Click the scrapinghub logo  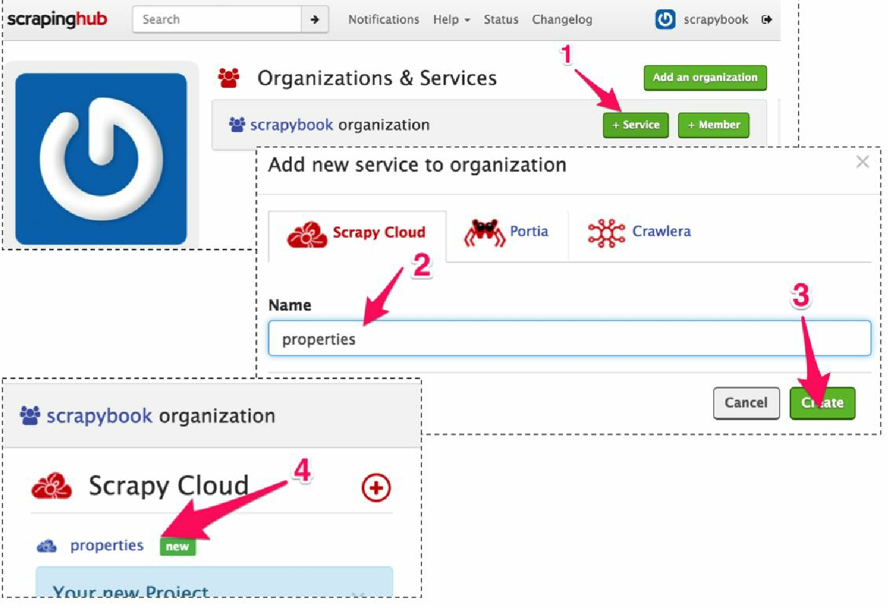click(x=57, y=19)
